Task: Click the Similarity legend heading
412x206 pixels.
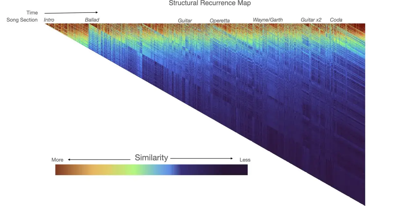Action: point(151,157)
